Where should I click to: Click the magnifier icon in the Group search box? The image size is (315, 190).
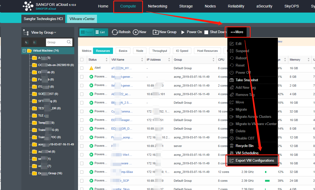coord(69,42)
